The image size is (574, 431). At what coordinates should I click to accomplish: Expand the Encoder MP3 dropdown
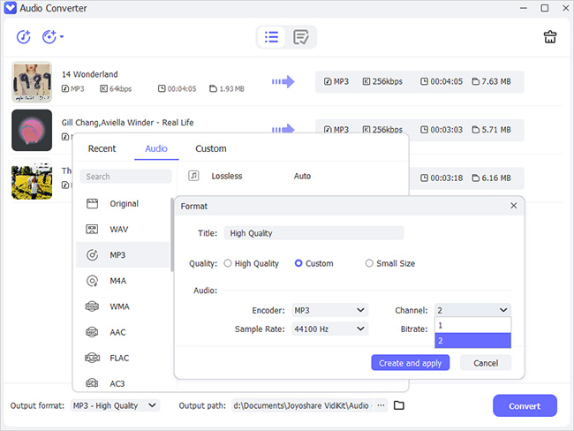[329, 310]
